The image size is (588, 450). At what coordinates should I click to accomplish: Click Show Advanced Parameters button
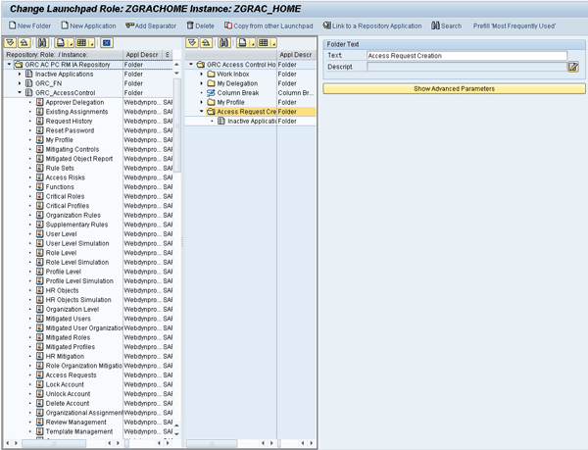[x=454, y=88]
